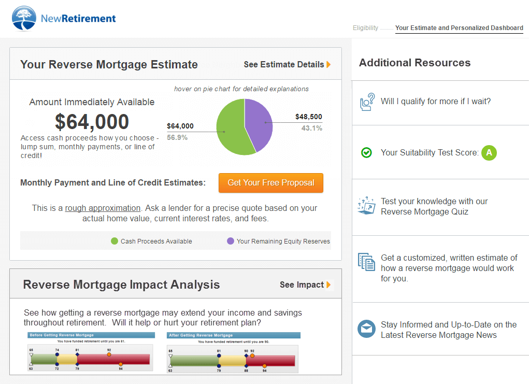Click the green Cash Proceeds legend dot
529x384 pixels.
(x=115, y=241)
